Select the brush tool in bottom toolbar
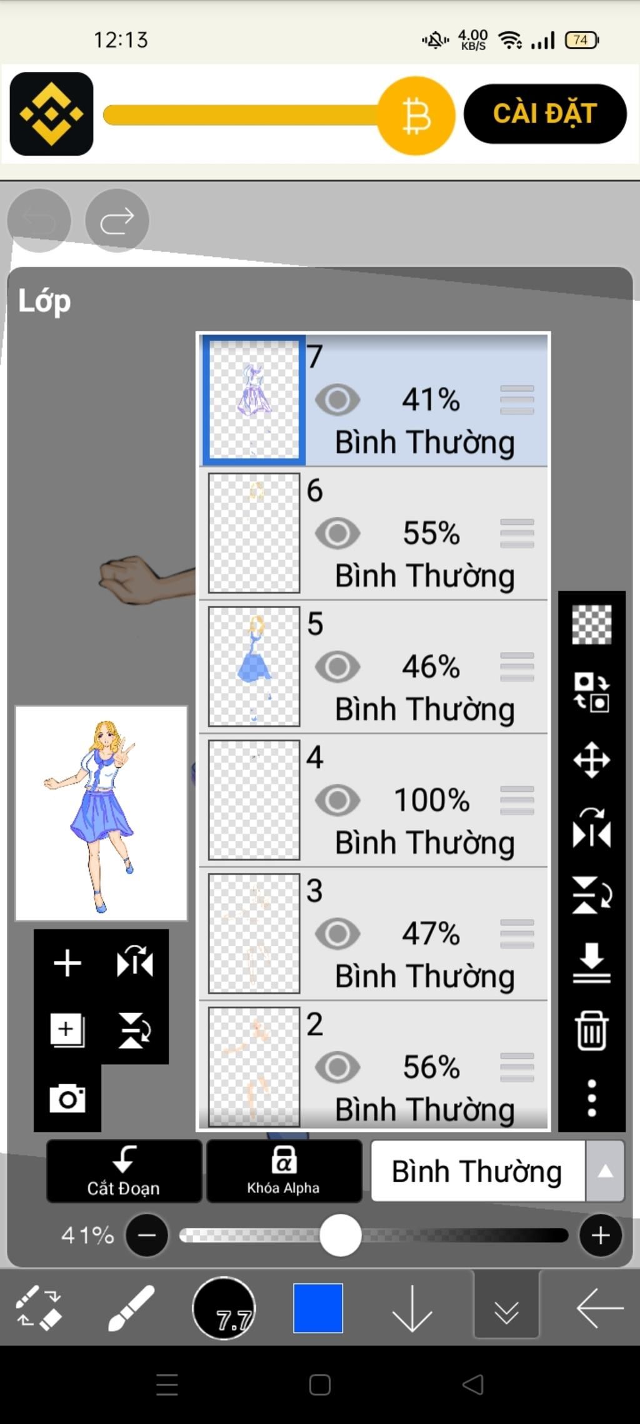Image resolution: width=640 pixels, height=1424 pixels. [x=131, y=1308]
